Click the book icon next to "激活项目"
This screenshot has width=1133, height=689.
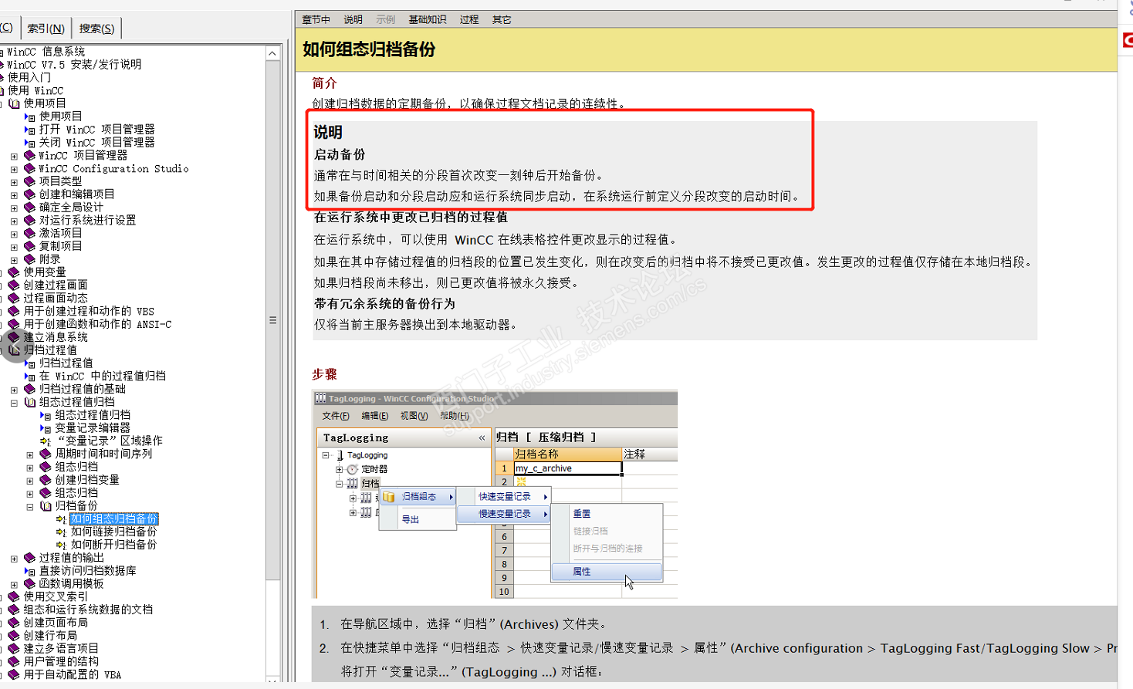click(x=29, y=233)
